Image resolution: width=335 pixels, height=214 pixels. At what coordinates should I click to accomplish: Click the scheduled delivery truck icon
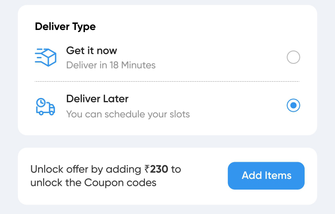tap(45, 107)
